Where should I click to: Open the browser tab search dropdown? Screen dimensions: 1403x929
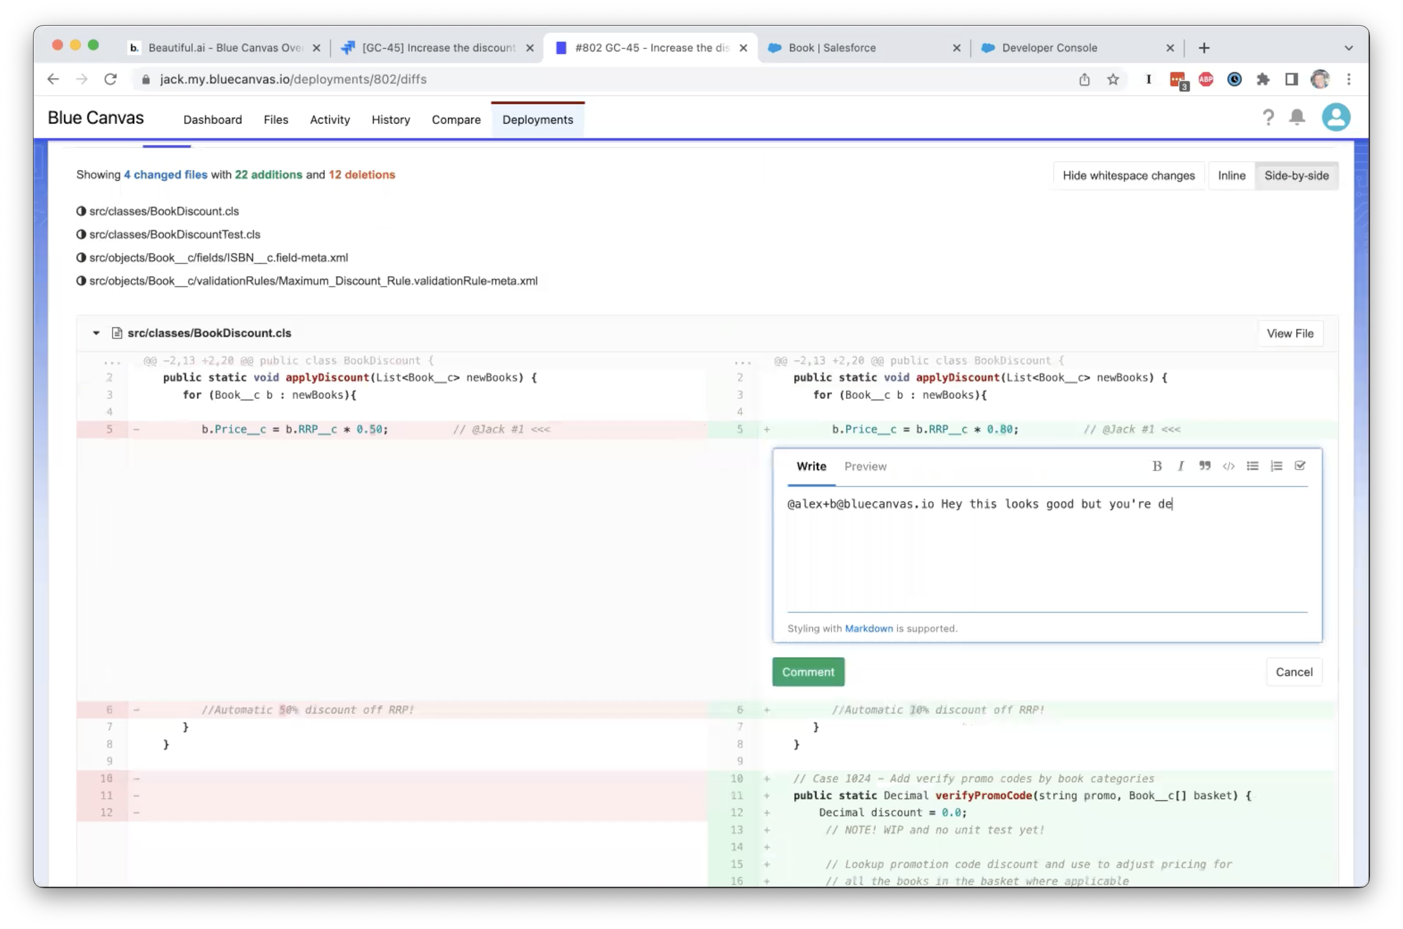pos(1348,48)
